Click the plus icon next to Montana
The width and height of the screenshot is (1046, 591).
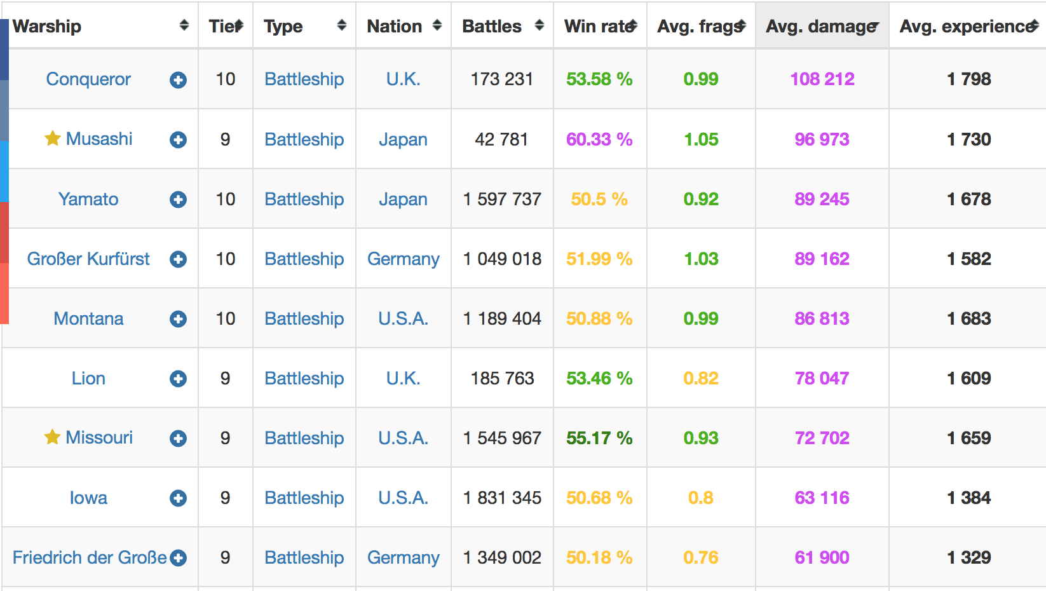click(x=178, y=319)
